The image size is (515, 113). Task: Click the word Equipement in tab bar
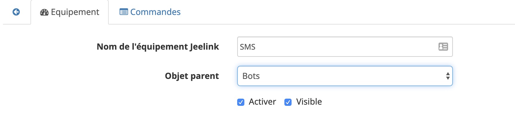[x=75, y=12]
